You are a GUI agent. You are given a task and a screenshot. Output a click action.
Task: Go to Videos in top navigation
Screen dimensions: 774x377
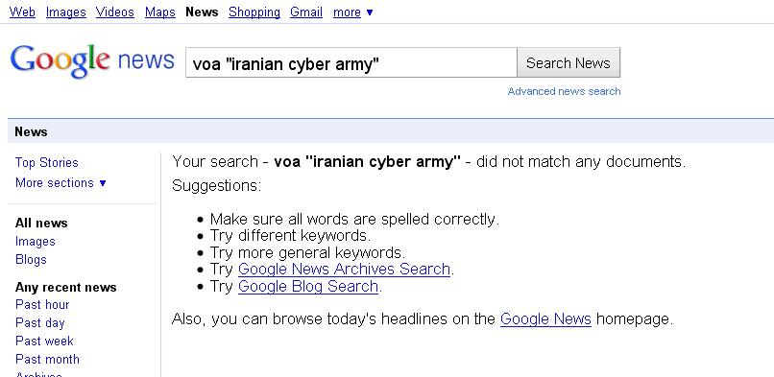(x=115, y=12)
